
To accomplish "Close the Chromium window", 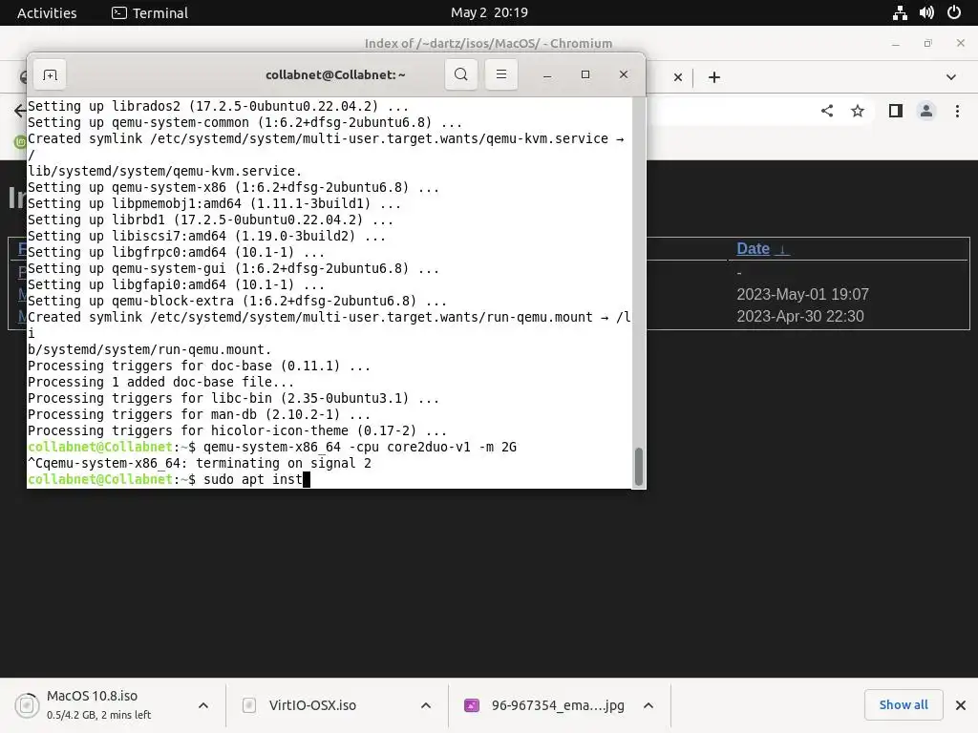I will tap(961, 44).
